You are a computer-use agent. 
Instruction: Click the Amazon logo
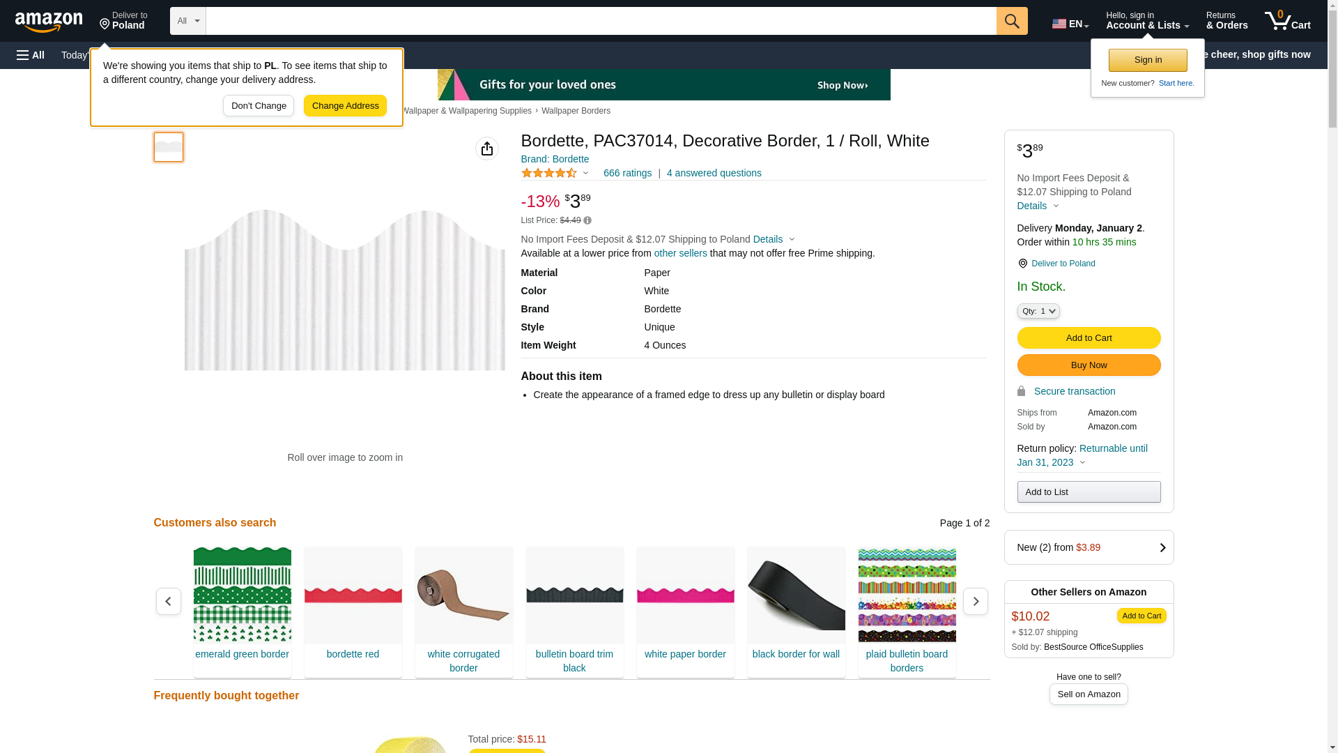click(49, 22)
